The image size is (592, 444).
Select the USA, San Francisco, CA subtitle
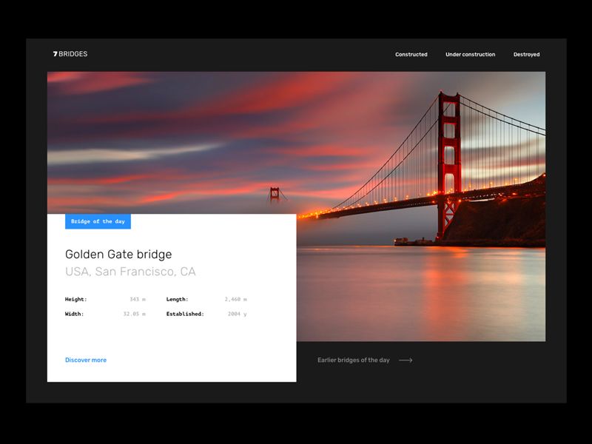tap(130, 272)
